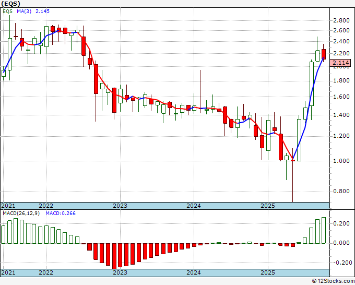Click the 1.000 price axis label

[x=341, y=161]
